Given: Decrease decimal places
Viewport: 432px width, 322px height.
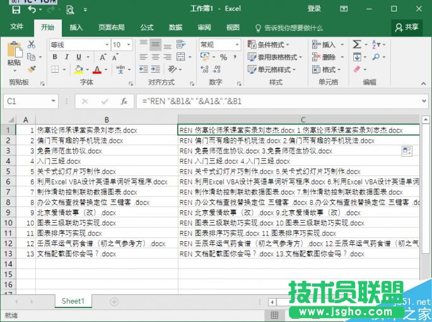Looking at the screenshot, I should point(217,69).
